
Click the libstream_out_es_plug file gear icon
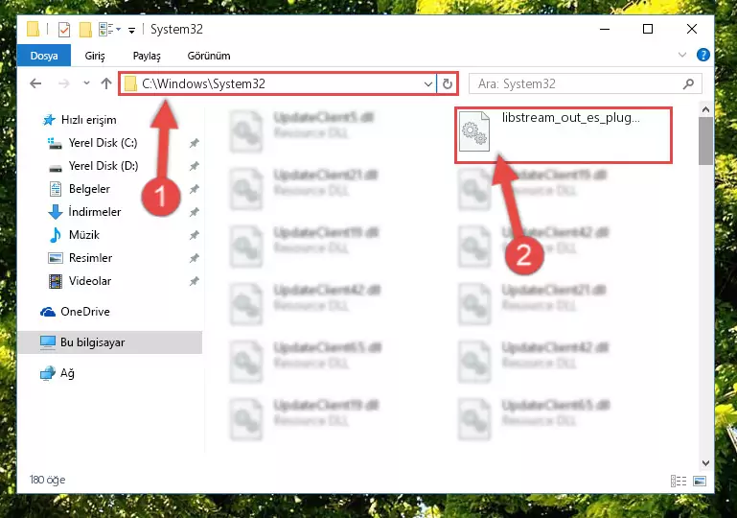[473, 131]
